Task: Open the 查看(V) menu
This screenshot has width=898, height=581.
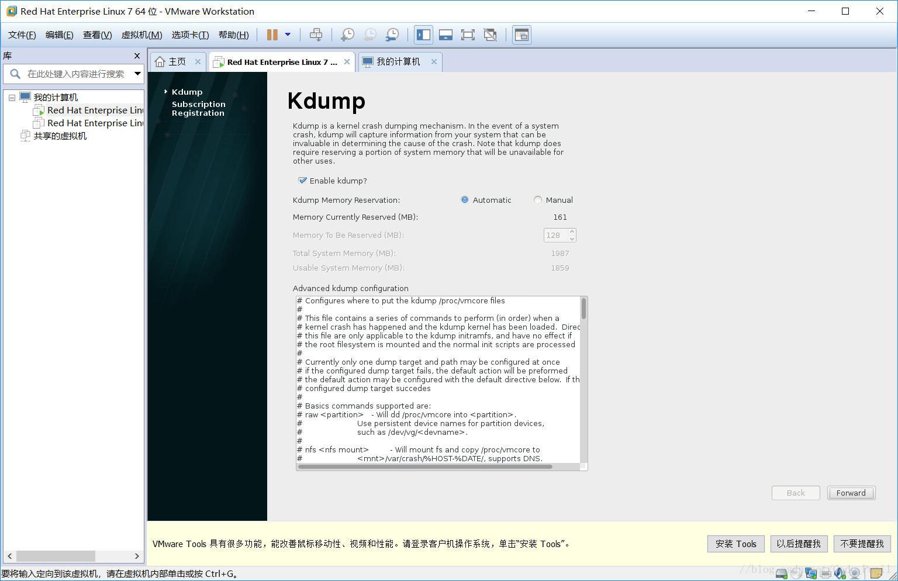Action: [x=97, y=35]
